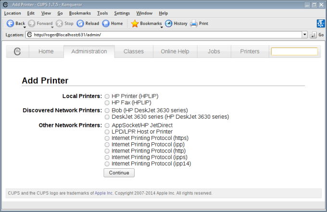Viewport: 327px width, 212px height.
Task: Expand the Location URL history dropdown
Action: pos(305,35)
